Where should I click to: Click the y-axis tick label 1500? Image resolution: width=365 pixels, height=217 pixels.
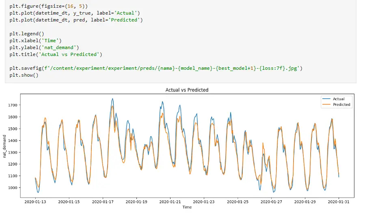[13, 129]
